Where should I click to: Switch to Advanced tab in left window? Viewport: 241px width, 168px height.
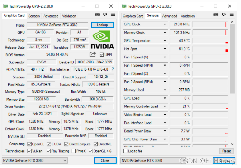point(51,16)
